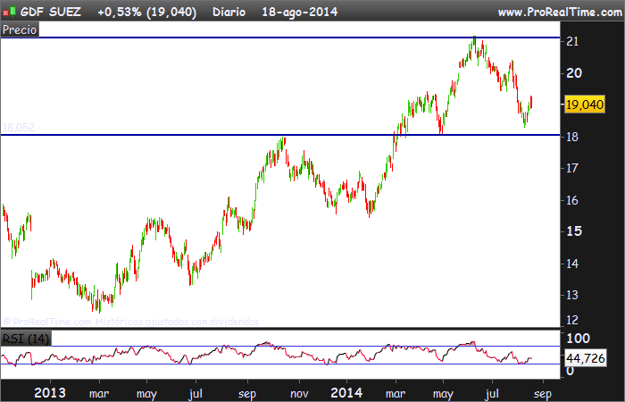Image resolution: width=625 pixels, height=402 pixels.
Task: Click the 15 price axis label
Action: [x=574, y=231]
